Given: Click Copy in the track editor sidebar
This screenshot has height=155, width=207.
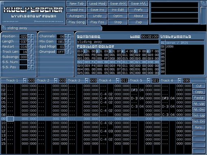Looking at the screenshot, I should click(199, 92).
